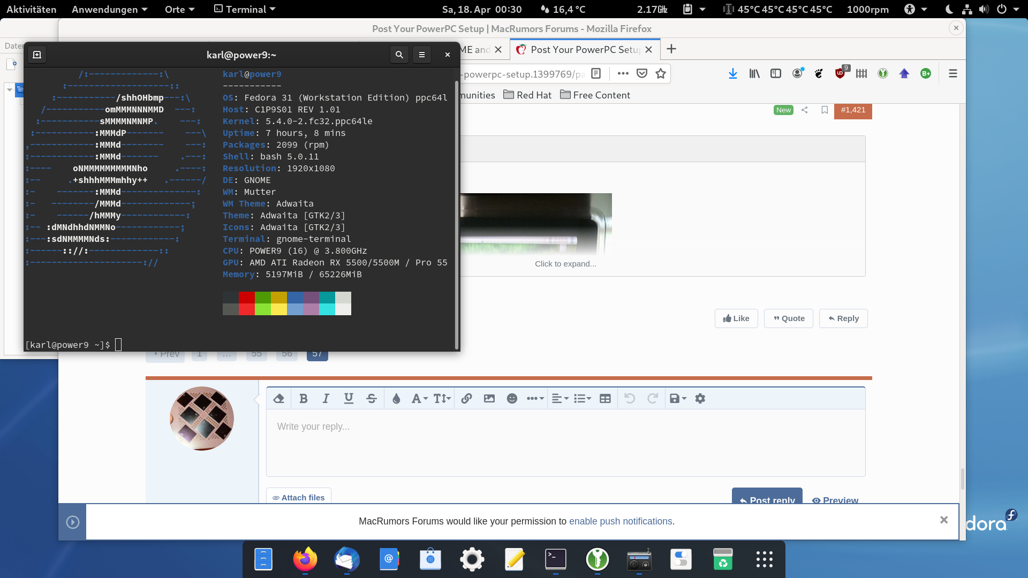This screenshot has width=1028, height=578.
Task: Toggle bold in reply editor
Action: (x=304, y=399)
